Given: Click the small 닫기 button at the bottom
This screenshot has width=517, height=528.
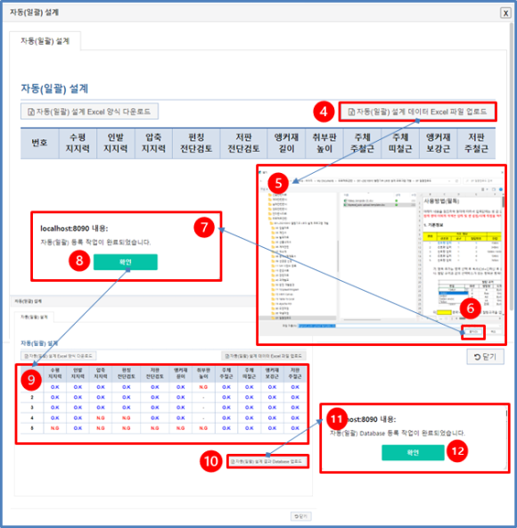Looking at the screenshot, I should [301, 516].
